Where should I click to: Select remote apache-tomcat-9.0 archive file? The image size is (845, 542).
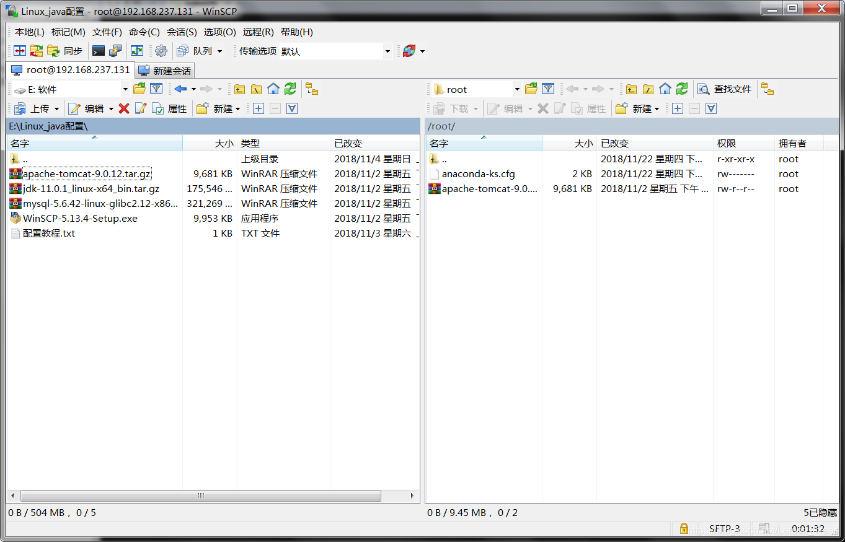point(490,189)
